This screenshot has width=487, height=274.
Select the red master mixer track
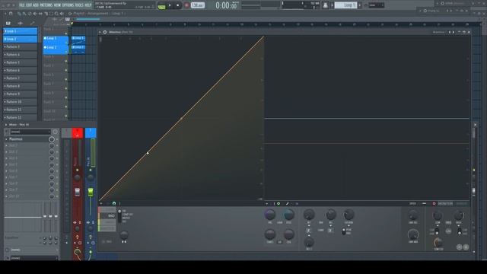click(x=78, y=132)
